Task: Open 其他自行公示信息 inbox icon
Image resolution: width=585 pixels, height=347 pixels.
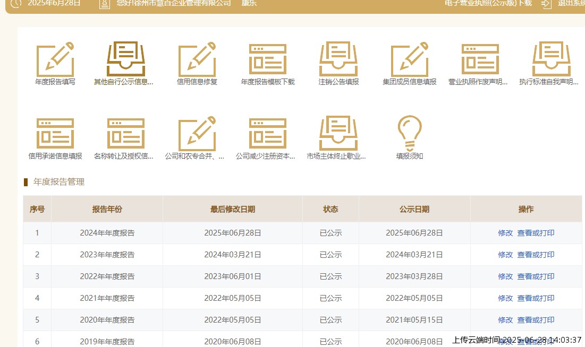Action: tap(126, 59)
